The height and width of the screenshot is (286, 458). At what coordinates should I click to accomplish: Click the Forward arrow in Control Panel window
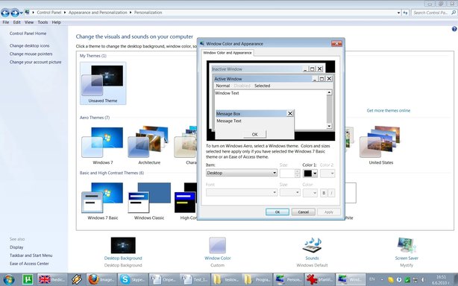click(x=15, y=13)
